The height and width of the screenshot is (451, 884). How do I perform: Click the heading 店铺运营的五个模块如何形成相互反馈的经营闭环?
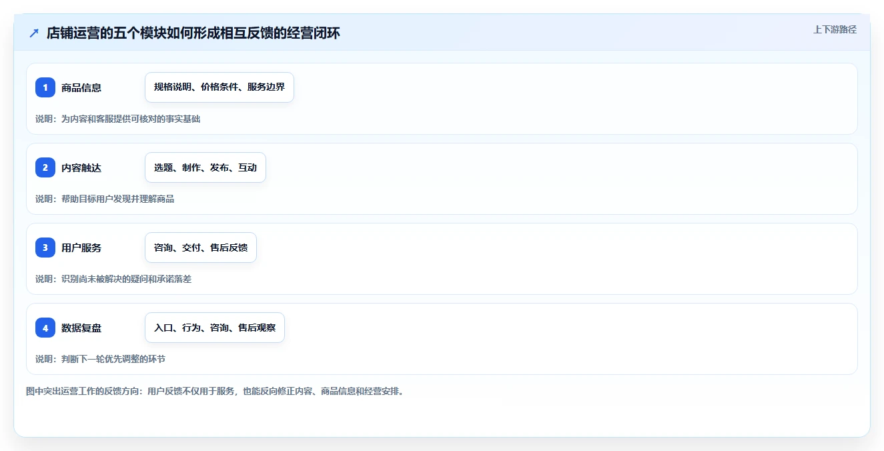(x=193, y=33)
